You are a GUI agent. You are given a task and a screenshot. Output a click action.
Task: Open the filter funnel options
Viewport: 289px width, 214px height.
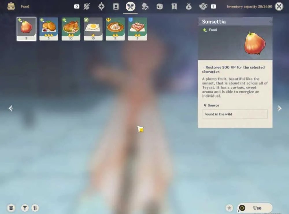click(x=25, y=208)
